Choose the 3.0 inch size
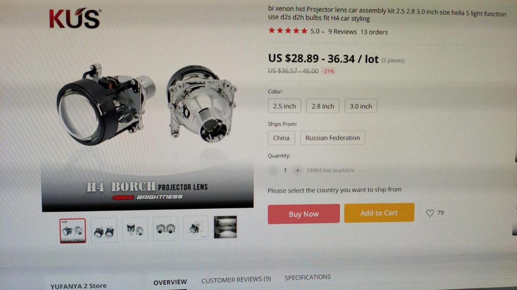Screen dimensions: 517x290 point(360,106)
